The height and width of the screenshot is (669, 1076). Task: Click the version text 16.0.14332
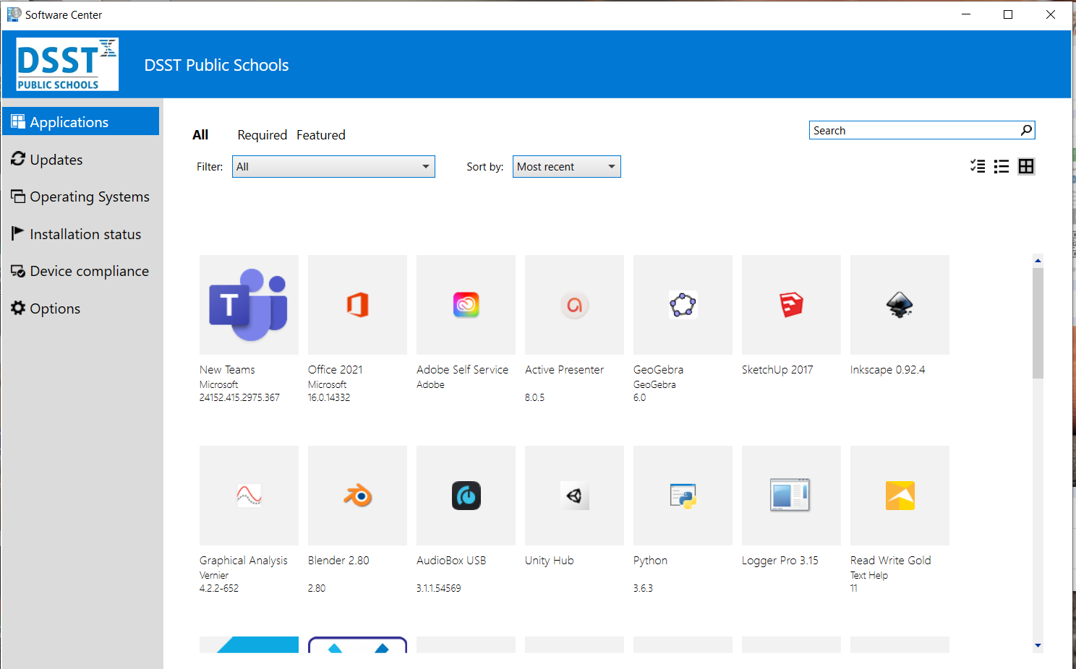329,398
